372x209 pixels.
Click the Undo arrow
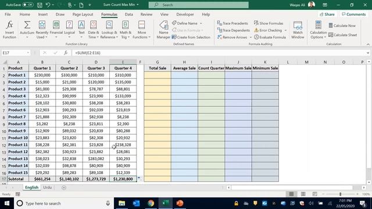click(x=48, y=5)
